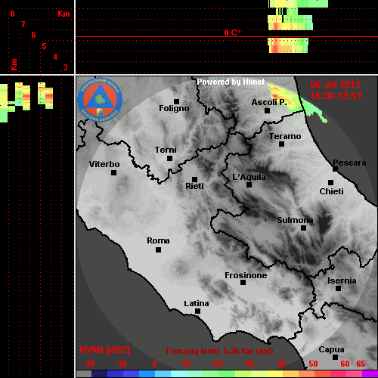Image resolution: width=378 pixels, height=378 pixels.
Task: Click the 'Freezing level 5.36 Km (asl)' text
Action: pos(219,351)
